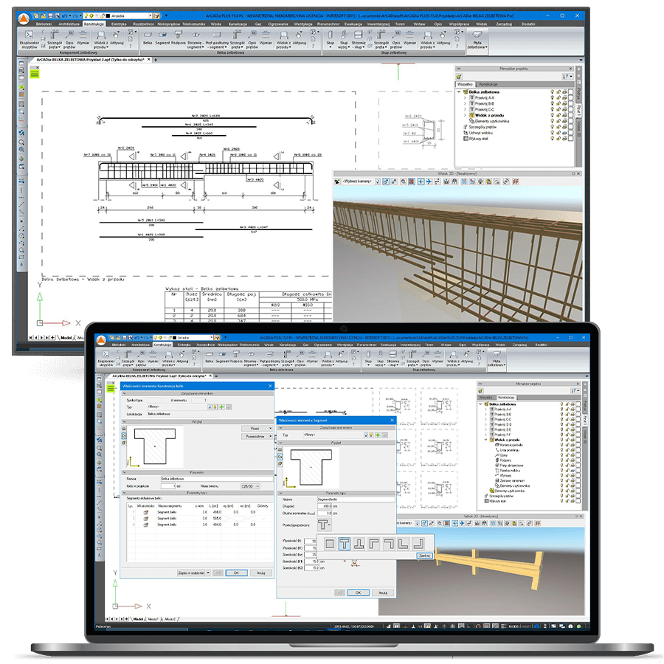Image resolution: width=664 pixels, height=664 pixels.
Task: Choose the T-shaped cross-section in the shape popup
Action: (x=345, y=544)
